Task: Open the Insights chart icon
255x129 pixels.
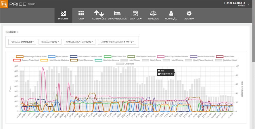Action: coord(63,13)
